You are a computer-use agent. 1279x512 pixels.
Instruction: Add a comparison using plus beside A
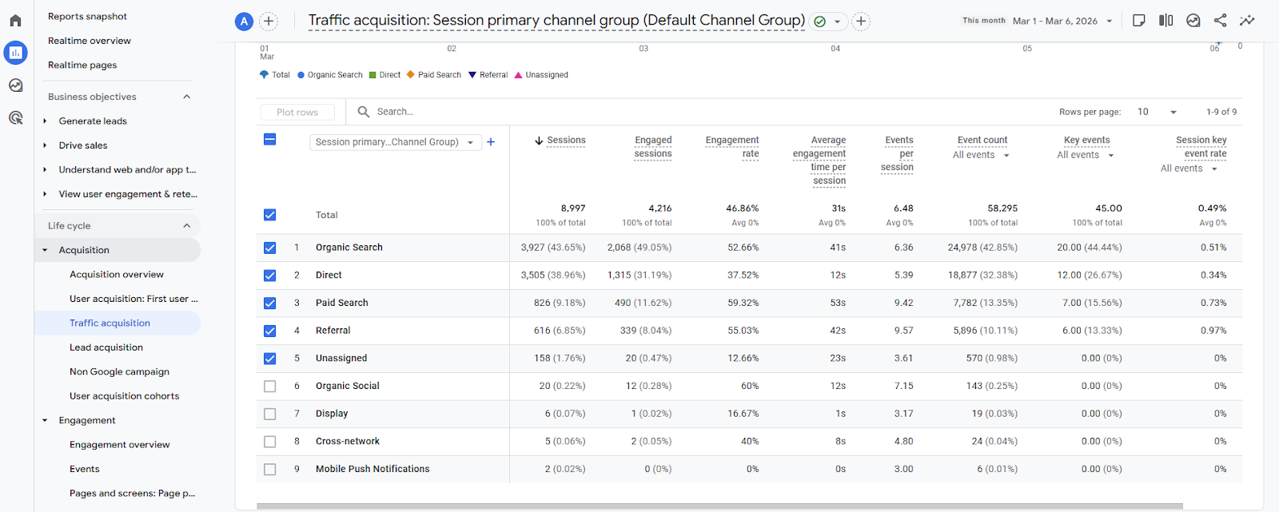[269, 22]
